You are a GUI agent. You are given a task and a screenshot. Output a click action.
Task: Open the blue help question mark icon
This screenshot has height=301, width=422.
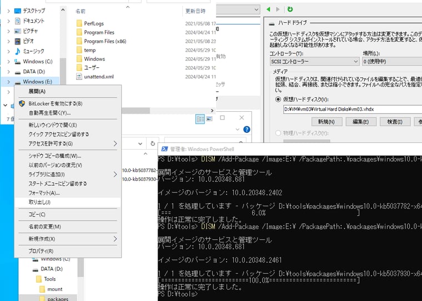point(247,130)
